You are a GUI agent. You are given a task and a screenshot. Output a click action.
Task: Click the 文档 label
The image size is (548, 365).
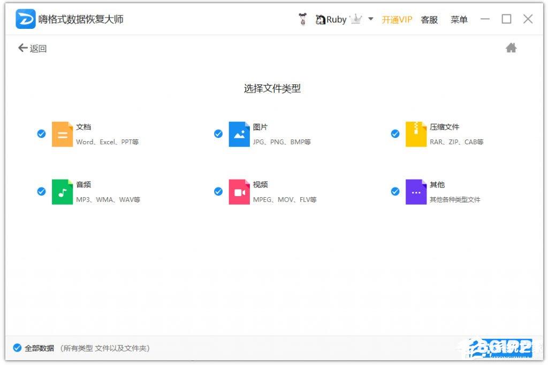[83, 127]
